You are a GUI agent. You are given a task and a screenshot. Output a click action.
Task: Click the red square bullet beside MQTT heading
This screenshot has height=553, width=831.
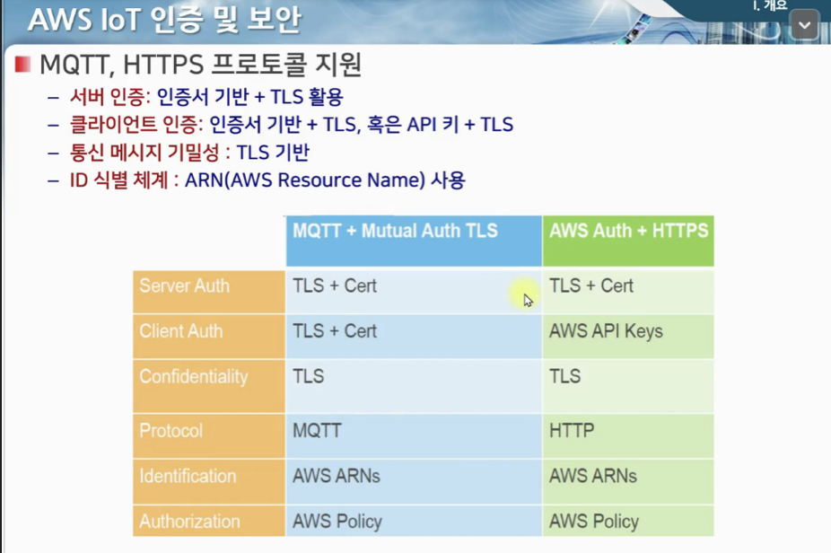[x=22, y=65]
